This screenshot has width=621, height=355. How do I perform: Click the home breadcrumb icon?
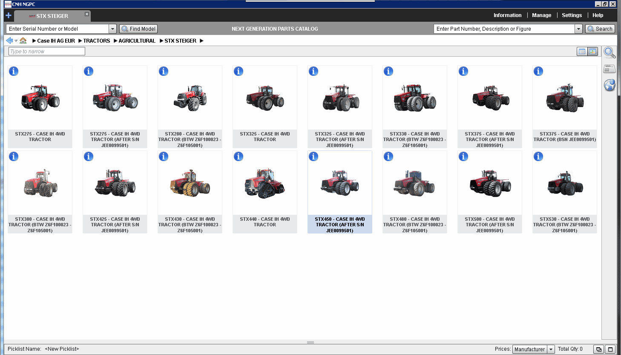point(23,40)
